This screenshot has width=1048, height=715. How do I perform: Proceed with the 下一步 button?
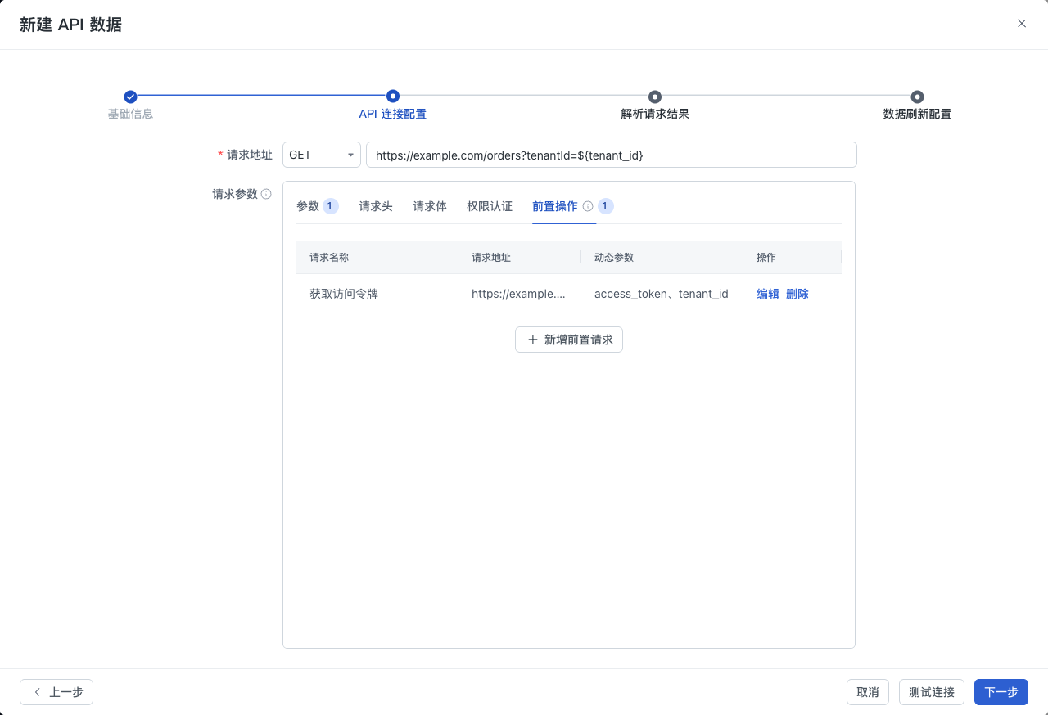pos(1001,692)
